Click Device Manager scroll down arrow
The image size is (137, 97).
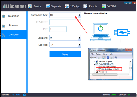[x=131, y=72]
